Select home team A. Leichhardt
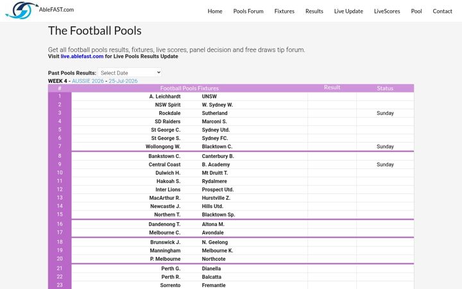 point(165,96)
